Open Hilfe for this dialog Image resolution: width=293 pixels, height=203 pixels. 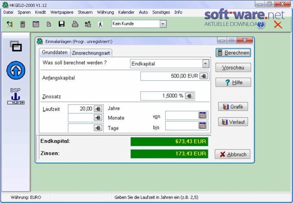tap(233, 82)
